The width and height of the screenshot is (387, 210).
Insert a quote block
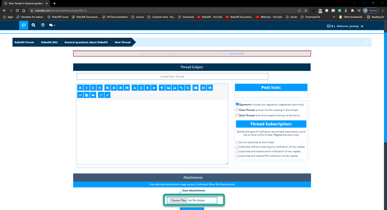[93, 95]
